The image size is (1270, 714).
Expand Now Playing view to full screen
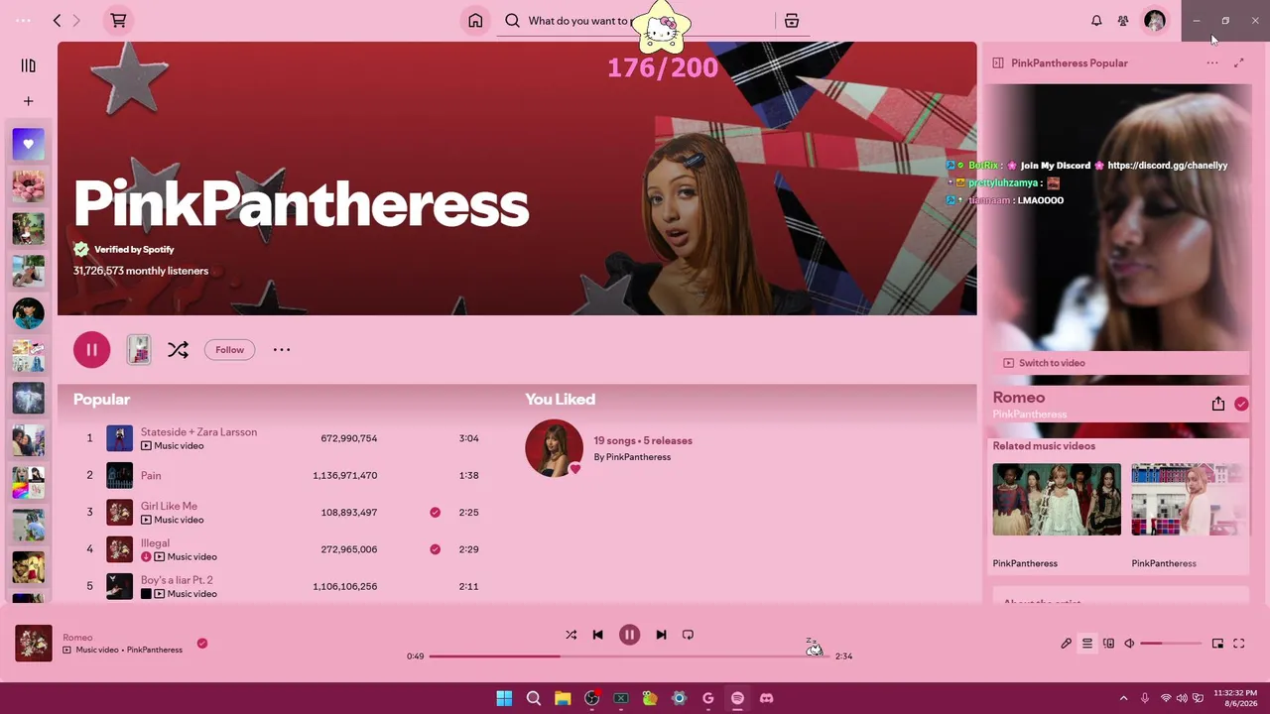(1239, 63)
